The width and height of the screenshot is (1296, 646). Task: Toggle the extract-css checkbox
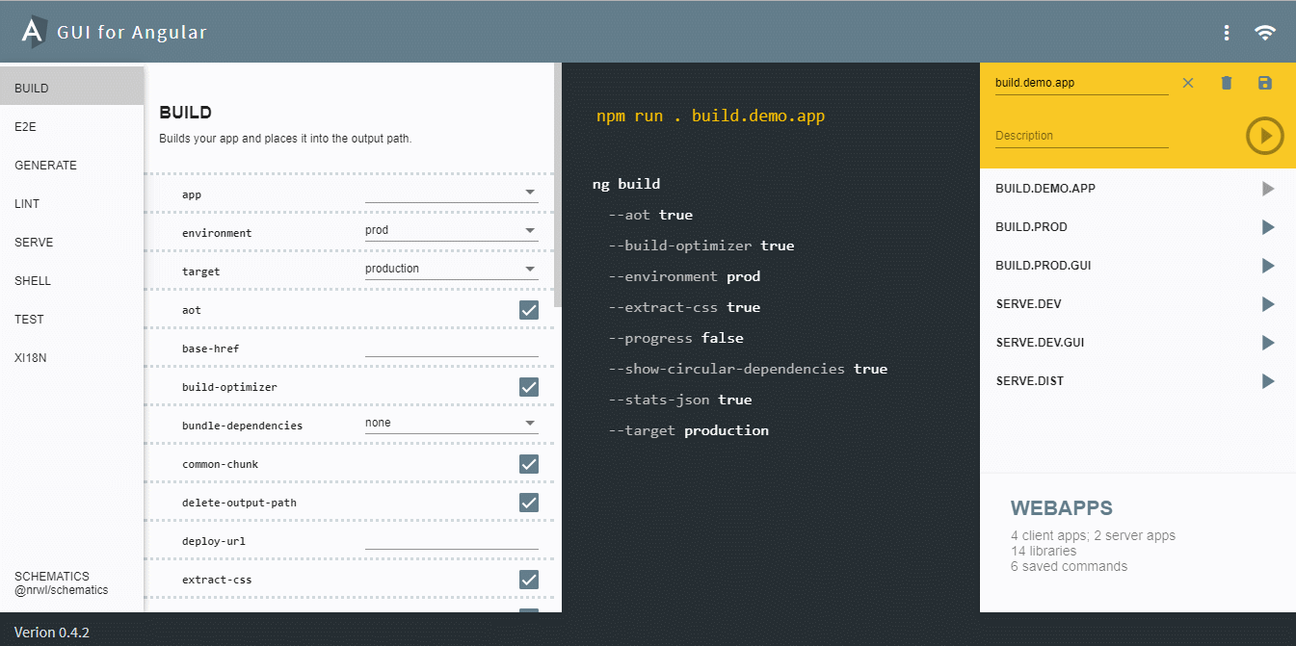click(x=529, y=580)
